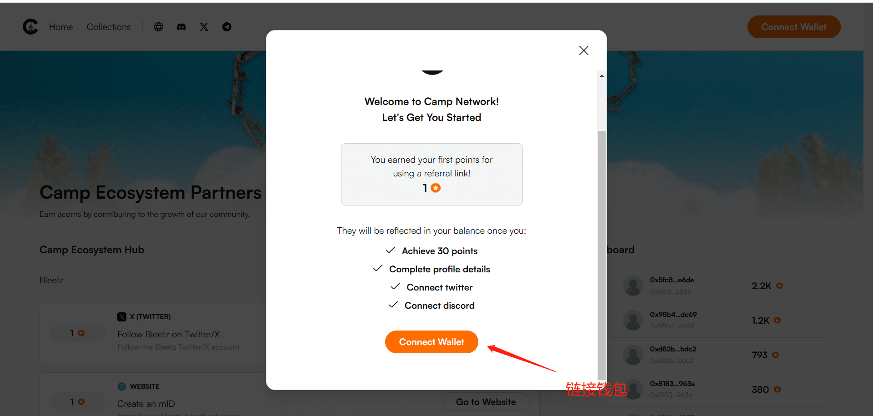Click the X (Twitter) task badge icon

[122, 317]
